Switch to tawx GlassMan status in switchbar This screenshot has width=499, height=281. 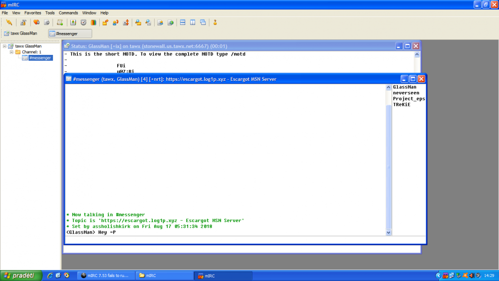pos(21,33)
